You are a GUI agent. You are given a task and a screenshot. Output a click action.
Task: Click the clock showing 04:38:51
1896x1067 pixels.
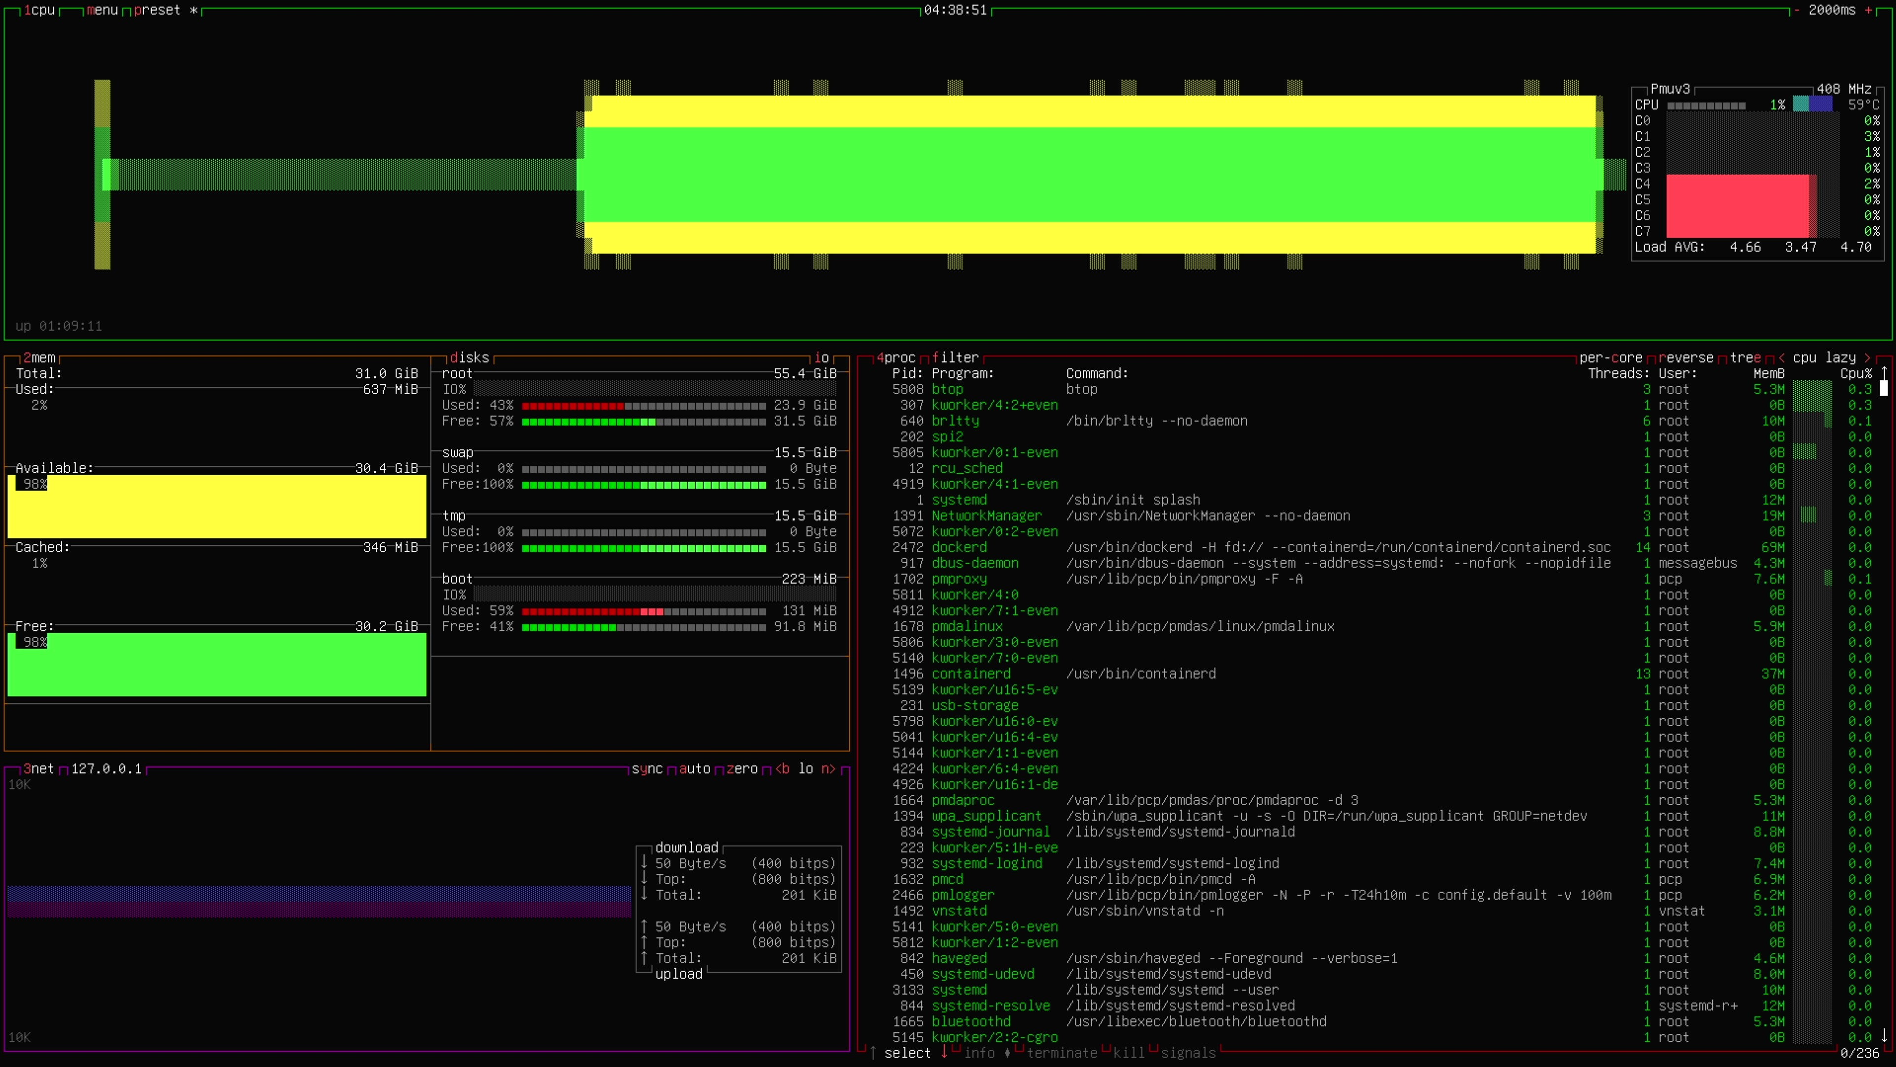click(955, 10)
